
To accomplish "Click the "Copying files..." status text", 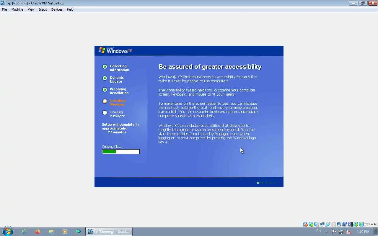I will pos(113,147).
